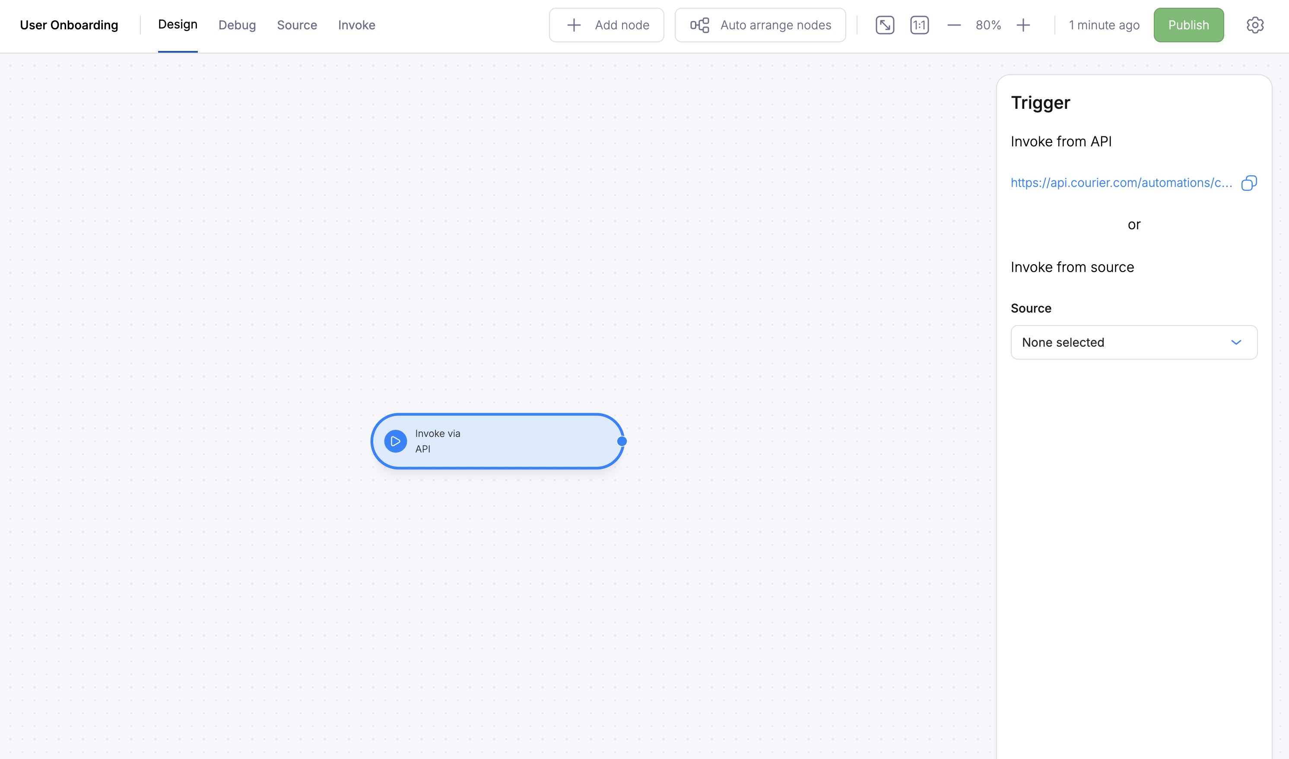Click the 1:1 zoom reset icon

tap(919, 25)
